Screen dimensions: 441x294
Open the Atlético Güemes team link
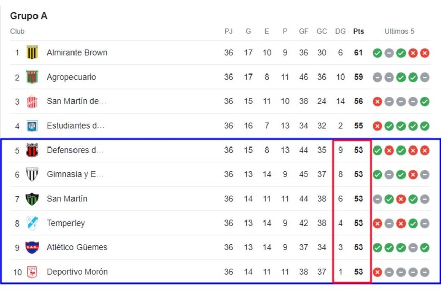pos(77,247)
